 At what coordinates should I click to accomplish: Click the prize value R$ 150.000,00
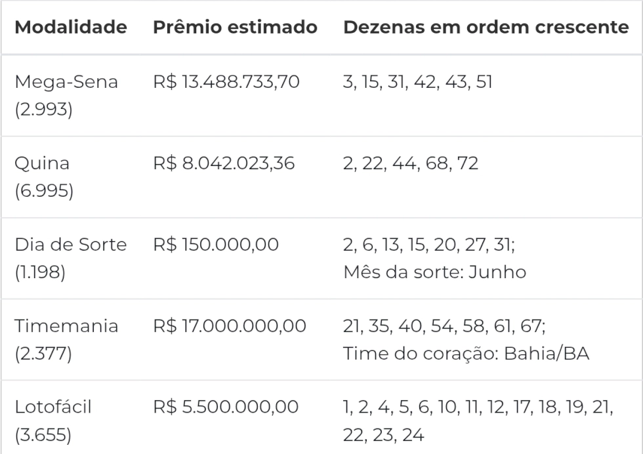tap(216, 245)
